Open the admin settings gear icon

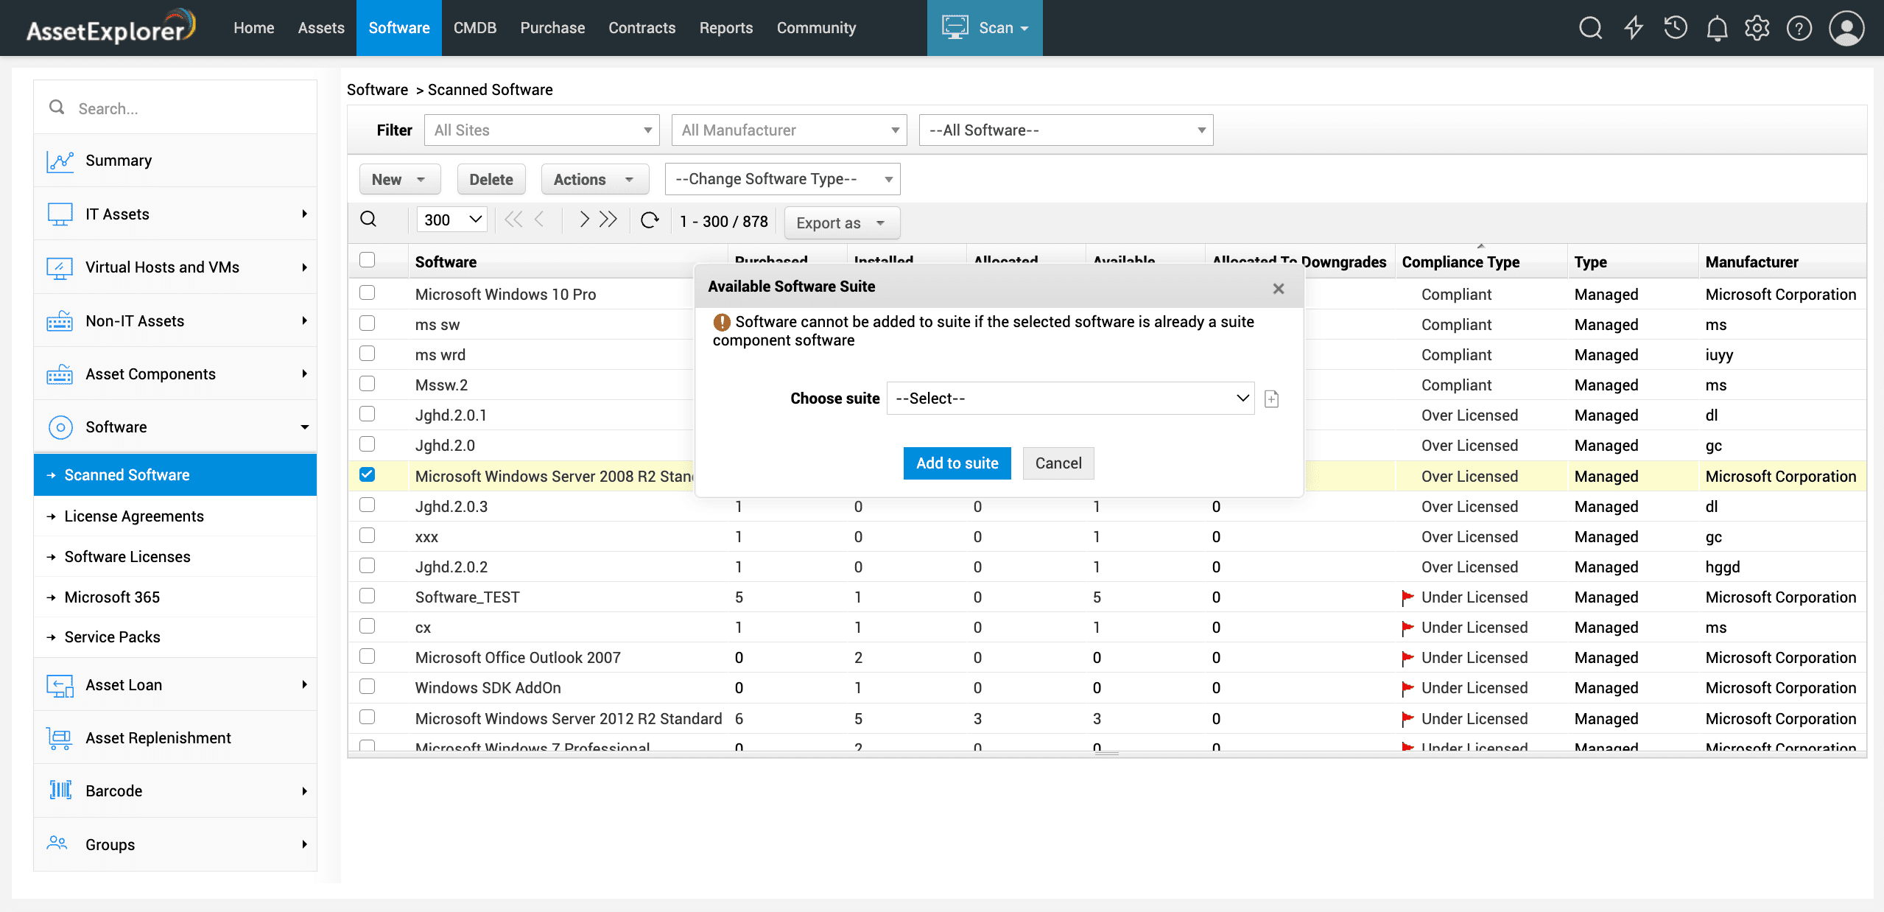[1757, 28]
